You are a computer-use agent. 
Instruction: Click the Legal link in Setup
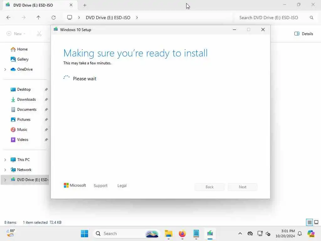click(122, 186)
